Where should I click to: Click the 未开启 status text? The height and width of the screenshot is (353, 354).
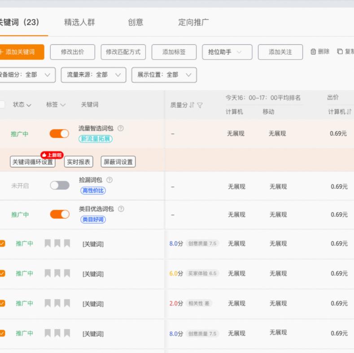pos(20,186)
